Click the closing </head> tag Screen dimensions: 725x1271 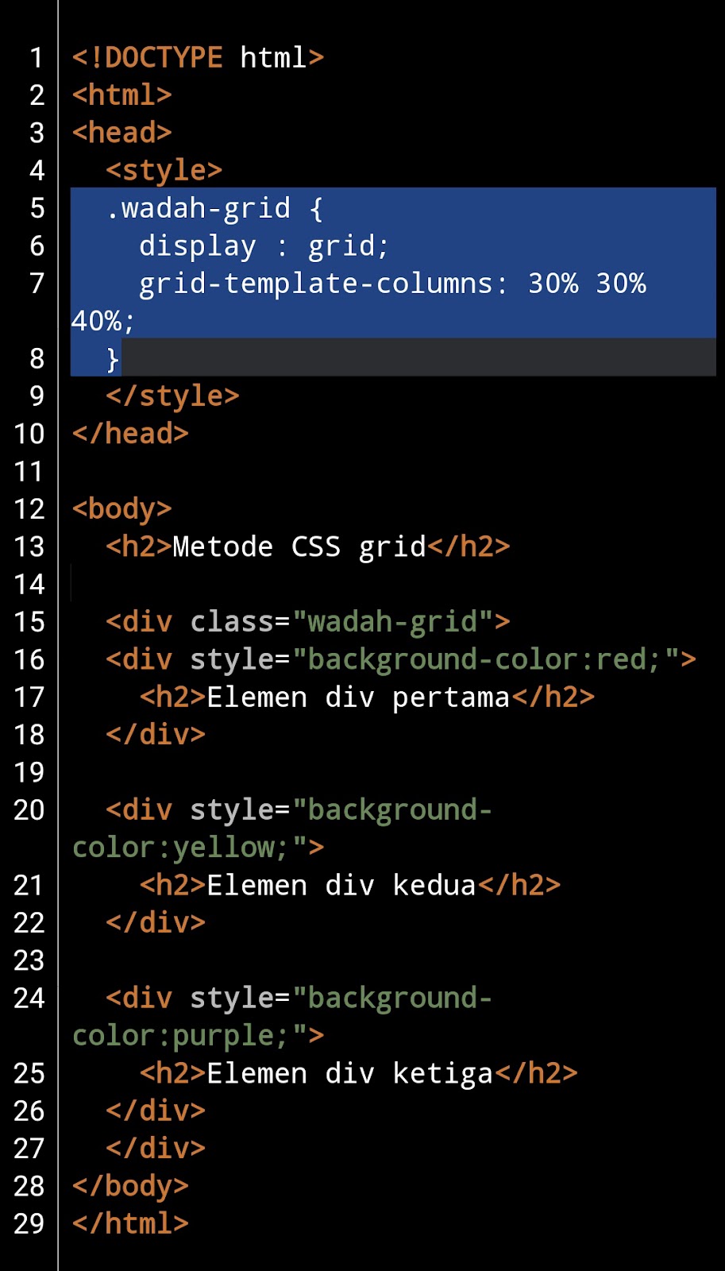point(130,434)
